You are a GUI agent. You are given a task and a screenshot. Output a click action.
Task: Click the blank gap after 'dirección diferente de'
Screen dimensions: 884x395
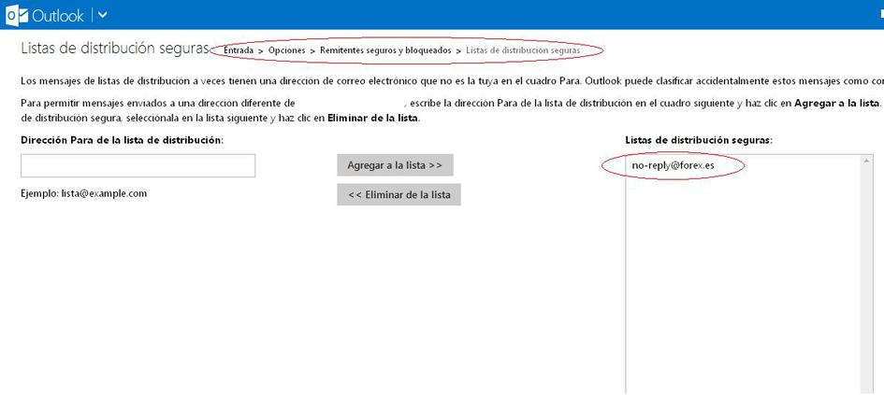(350, 103)
